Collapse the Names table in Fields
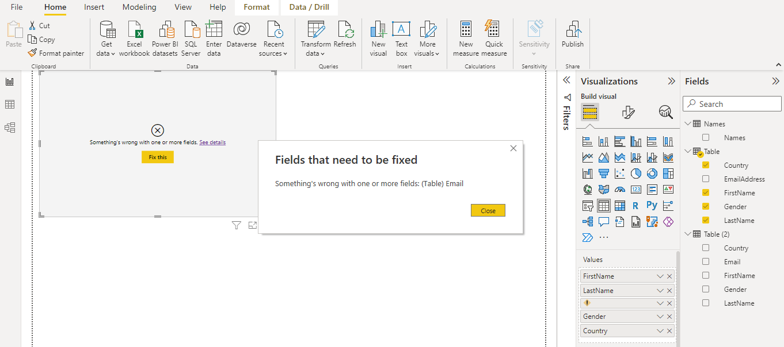 click(687, 124)
